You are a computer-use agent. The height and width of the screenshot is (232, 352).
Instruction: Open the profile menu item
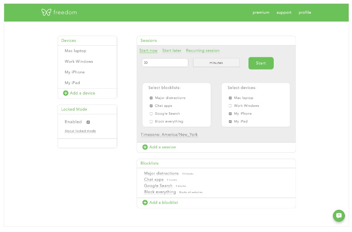(305, 12)
